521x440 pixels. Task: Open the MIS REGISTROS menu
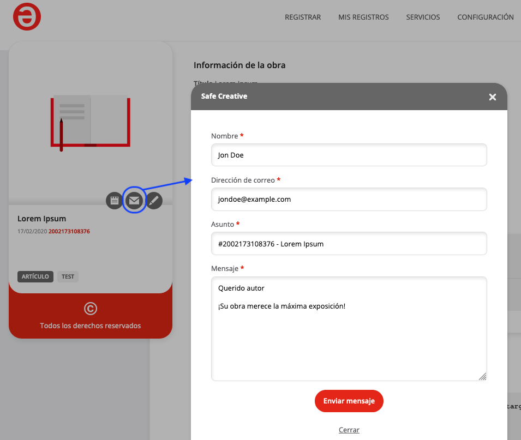pyautogui.click(x=363, y=17)
